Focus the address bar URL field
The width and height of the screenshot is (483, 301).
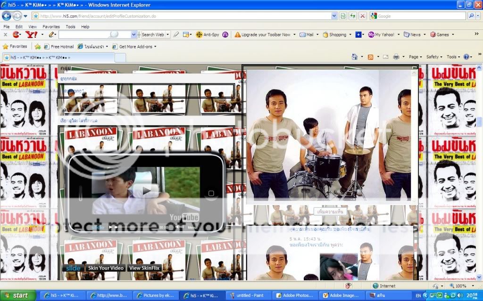click(181, 16)
